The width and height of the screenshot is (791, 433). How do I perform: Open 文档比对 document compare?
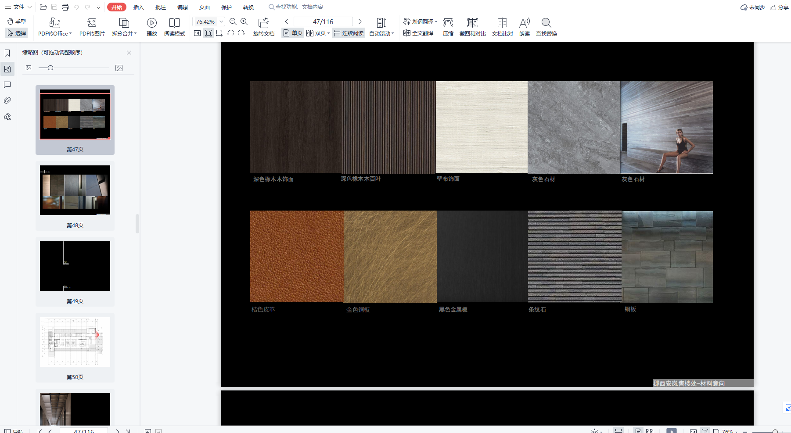tap(503, 27)
